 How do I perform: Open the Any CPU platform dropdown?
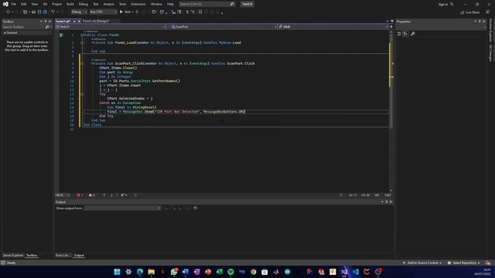(103, 12)
